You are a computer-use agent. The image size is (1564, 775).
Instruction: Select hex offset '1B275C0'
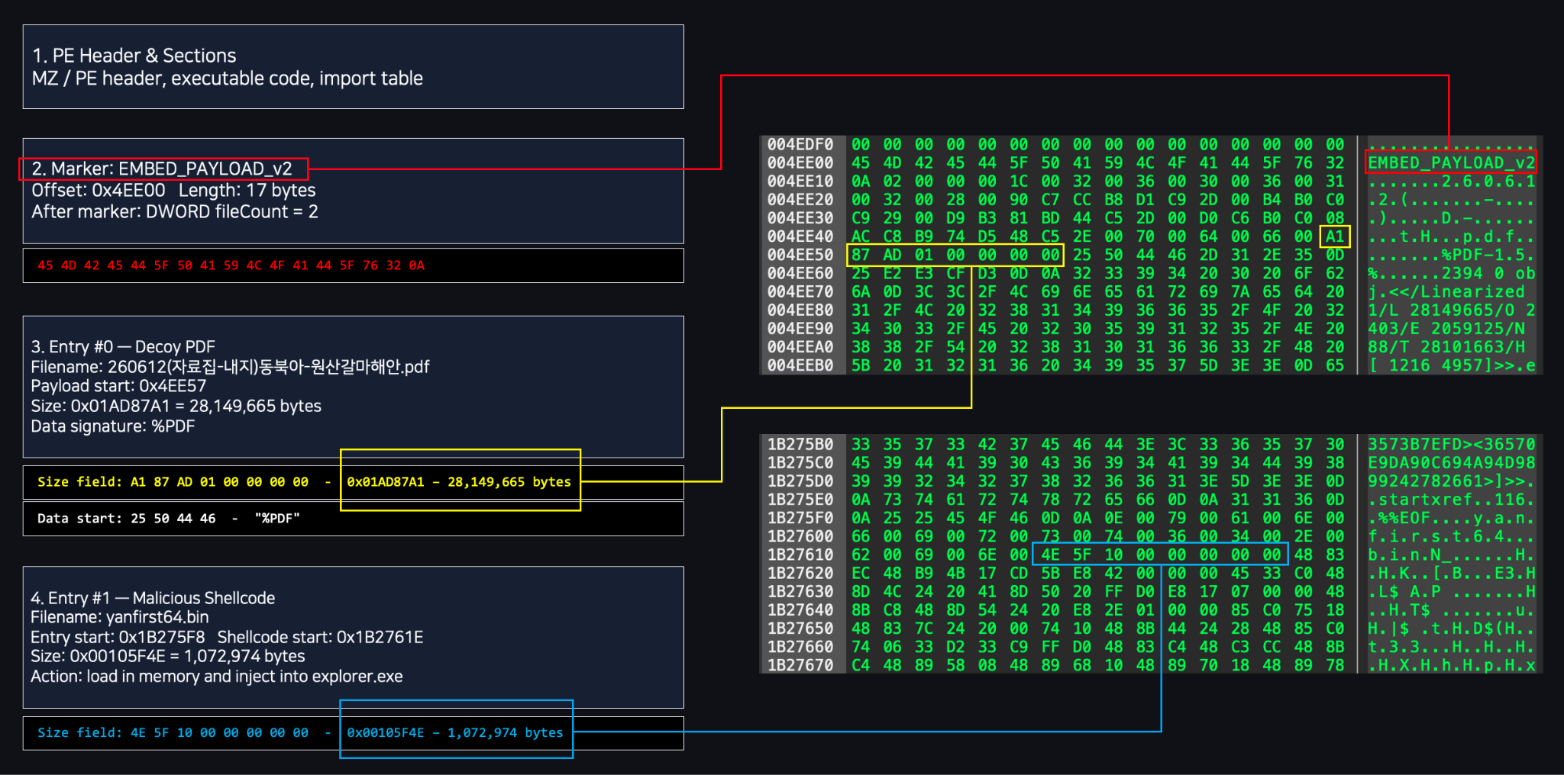point(800,462)
